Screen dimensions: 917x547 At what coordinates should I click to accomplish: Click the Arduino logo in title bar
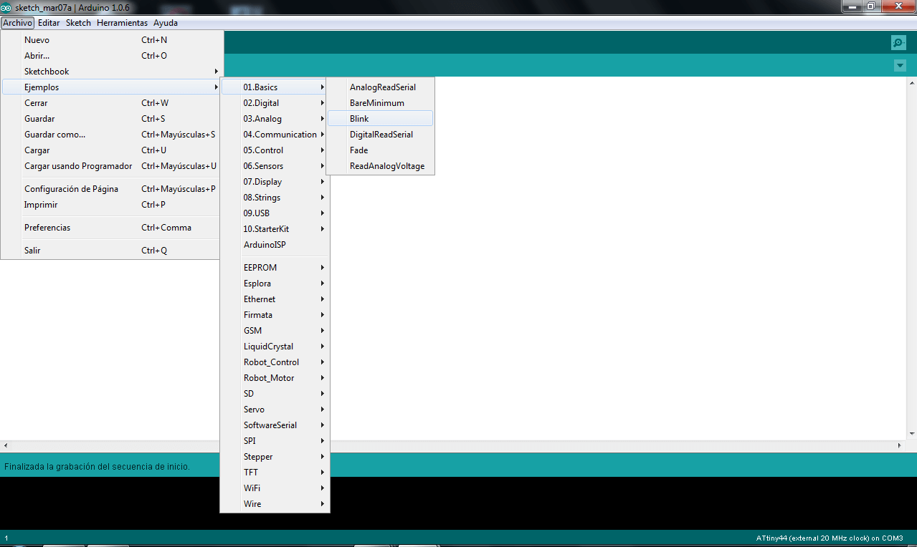click(6, 7)
